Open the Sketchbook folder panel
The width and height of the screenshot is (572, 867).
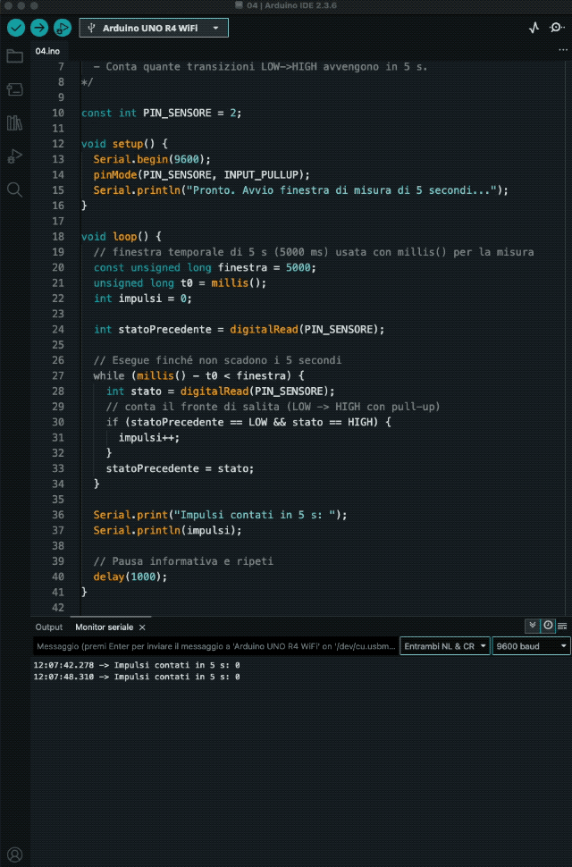(x=14, y=56)
